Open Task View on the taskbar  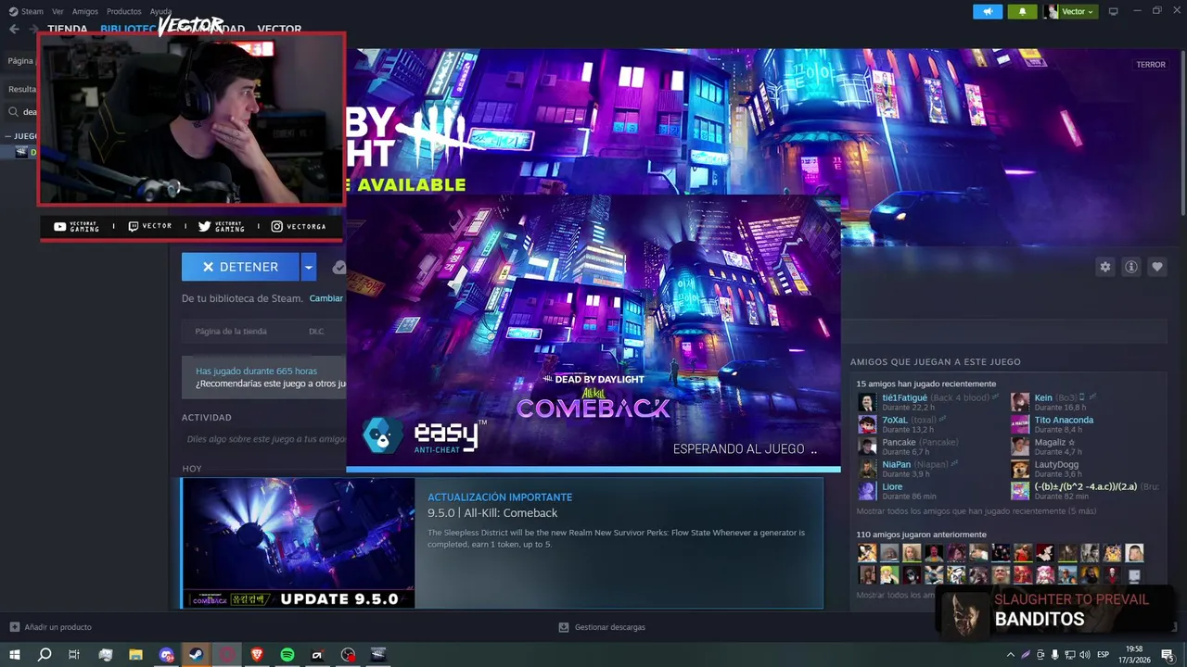(x=74, y=654)
